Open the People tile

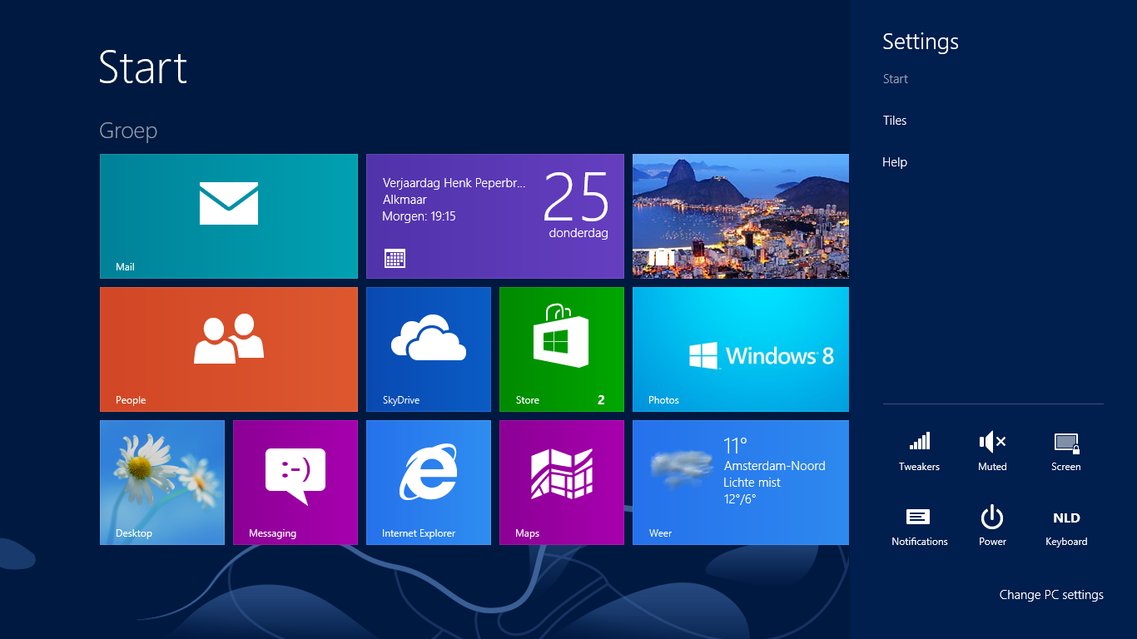229,349
